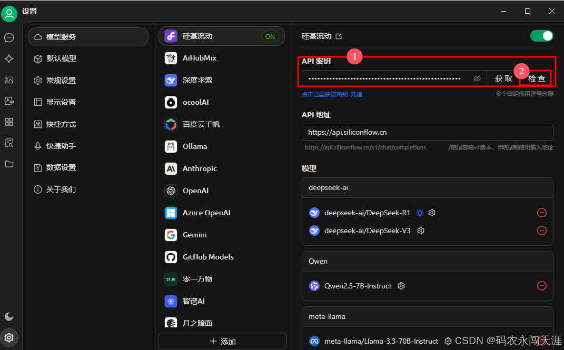Open external link icon next to 硅基流动
564x350 pixels.
tap(339, 36)
